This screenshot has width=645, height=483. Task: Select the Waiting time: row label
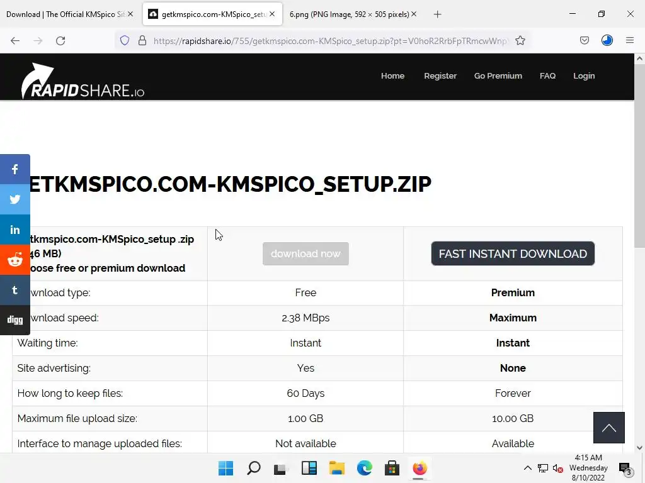[x=47, y=343]
